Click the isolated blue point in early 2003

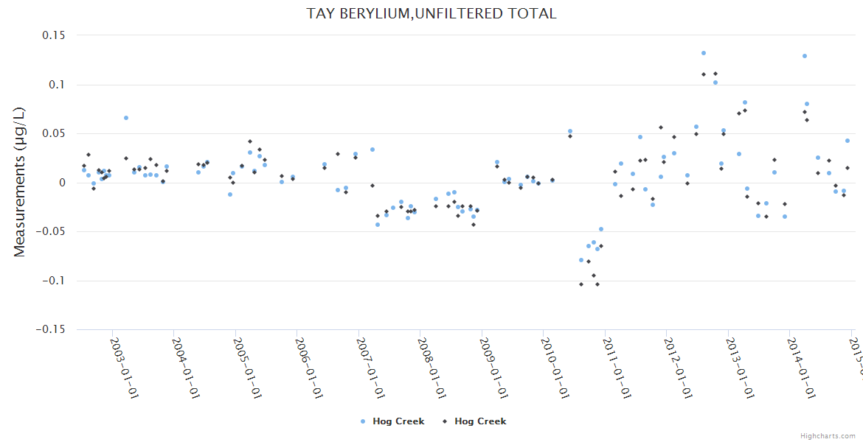pos(126,118)
